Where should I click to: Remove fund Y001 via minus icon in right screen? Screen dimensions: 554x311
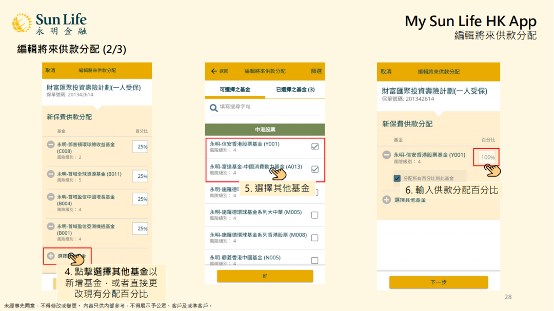(387, 155)
